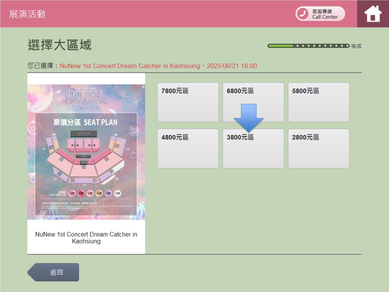
Task: Click the lower FOH box on seat map
Action: [84, 163]
